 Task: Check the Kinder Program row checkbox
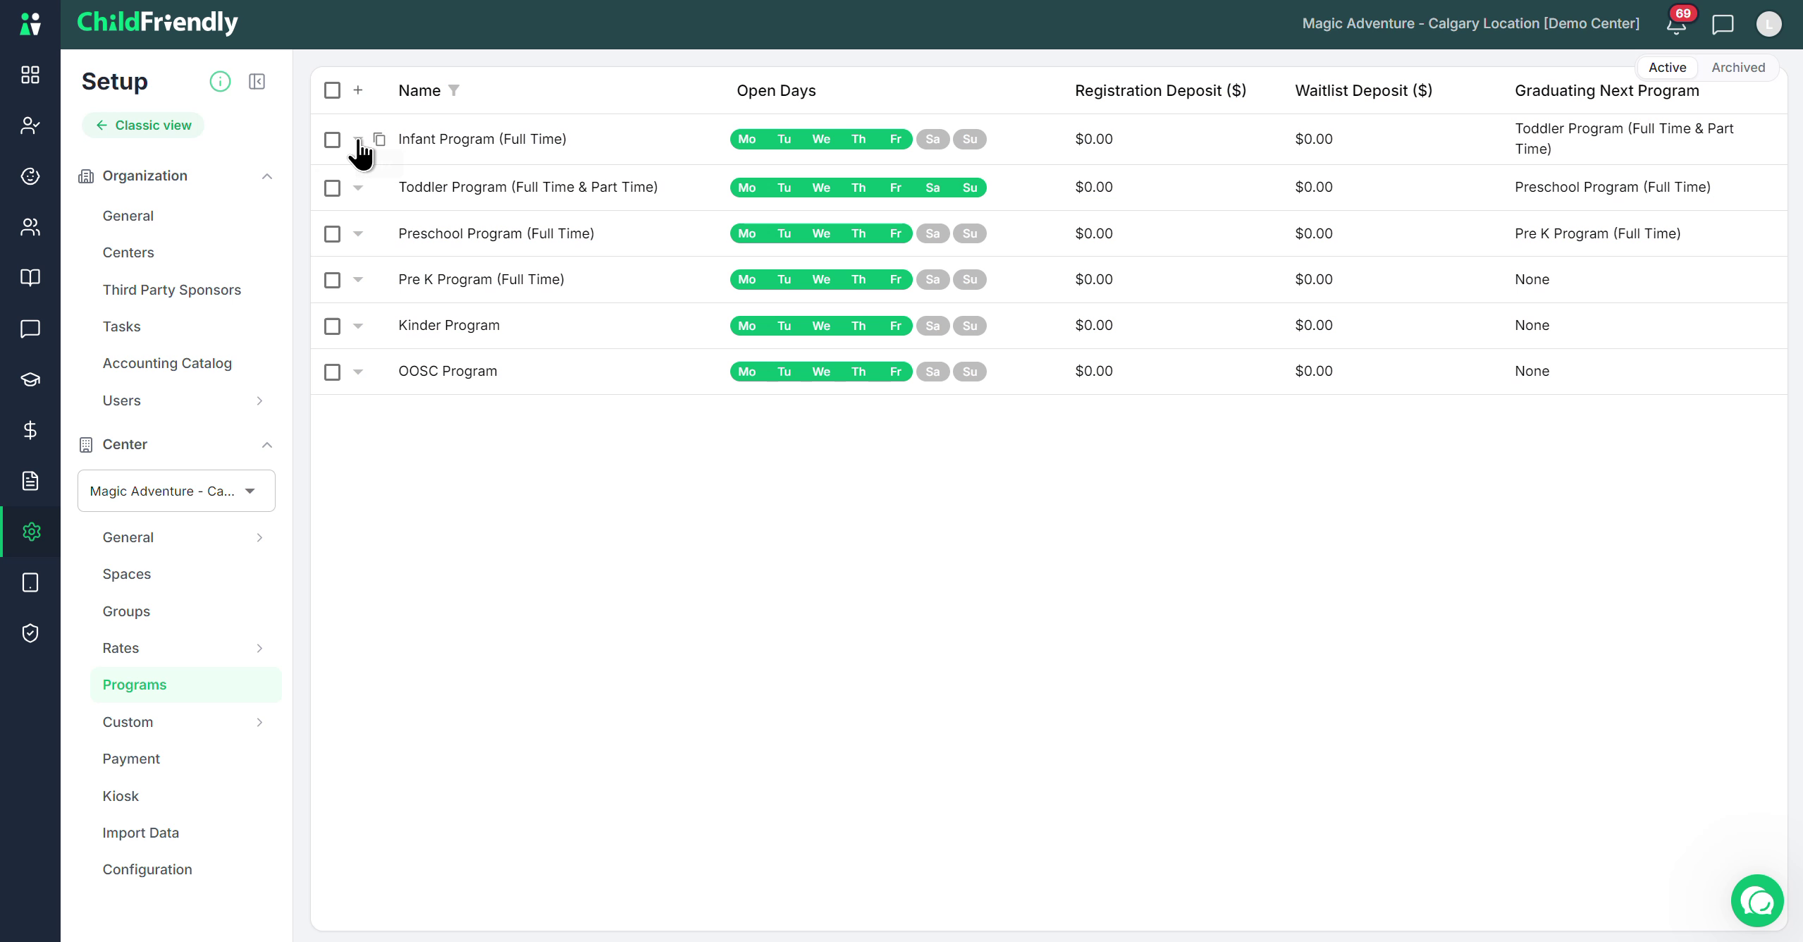332,326
